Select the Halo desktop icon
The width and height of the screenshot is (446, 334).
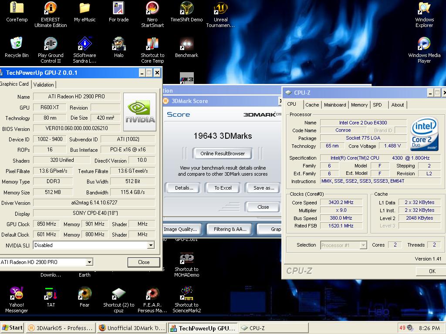118,47
